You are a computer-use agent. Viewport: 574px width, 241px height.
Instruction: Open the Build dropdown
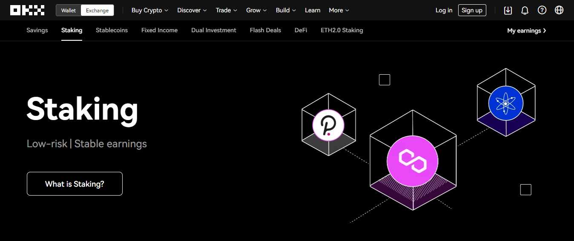pyautogui.click(x=286, y=10)
